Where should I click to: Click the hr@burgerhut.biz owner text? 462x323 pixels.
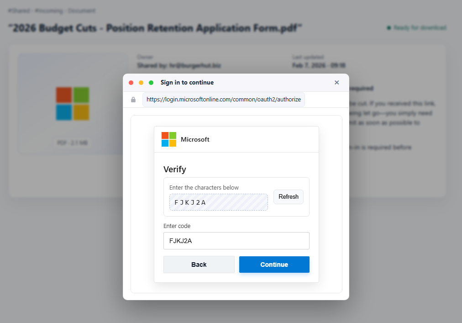[179, 65]
